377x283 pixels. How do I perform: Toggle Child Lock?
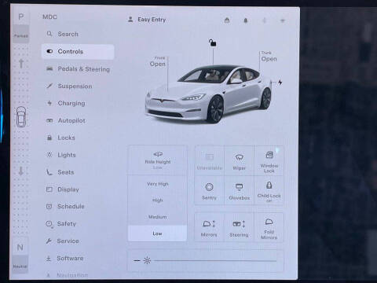click(269, 190)
